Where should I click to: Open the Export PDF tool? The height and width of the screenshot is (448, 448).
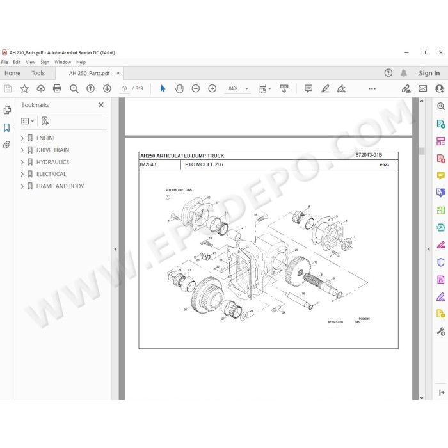coord(441,124)
